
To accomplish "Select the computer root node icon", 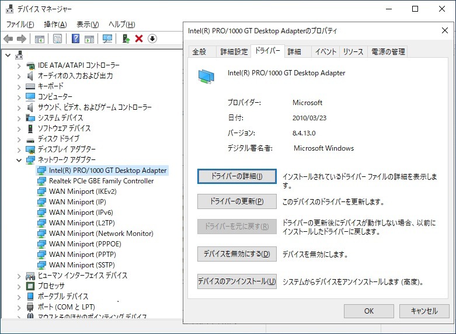I will click(19, 54).
